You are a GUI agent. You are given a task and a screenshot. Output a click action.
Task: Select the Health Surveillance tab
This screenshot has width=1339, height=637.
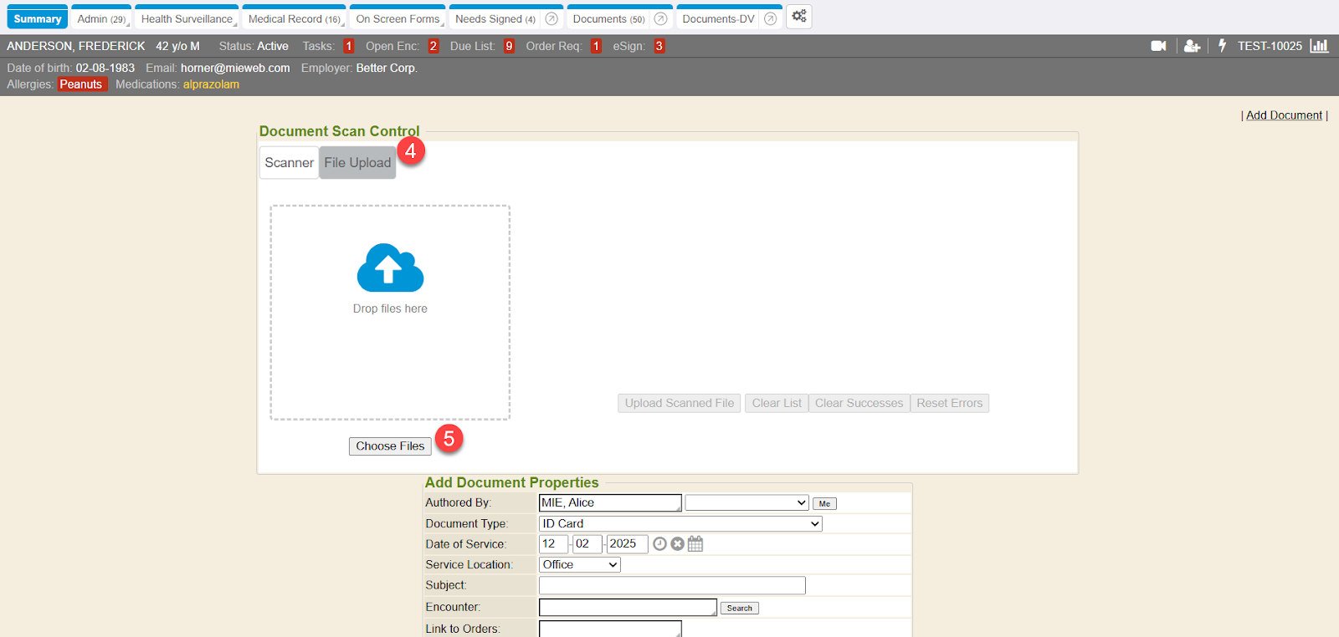187,18
